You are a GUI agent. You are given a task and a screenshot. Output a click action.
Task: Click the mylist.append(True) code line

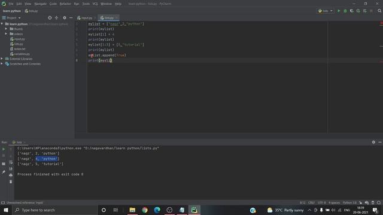click(107, 55)
